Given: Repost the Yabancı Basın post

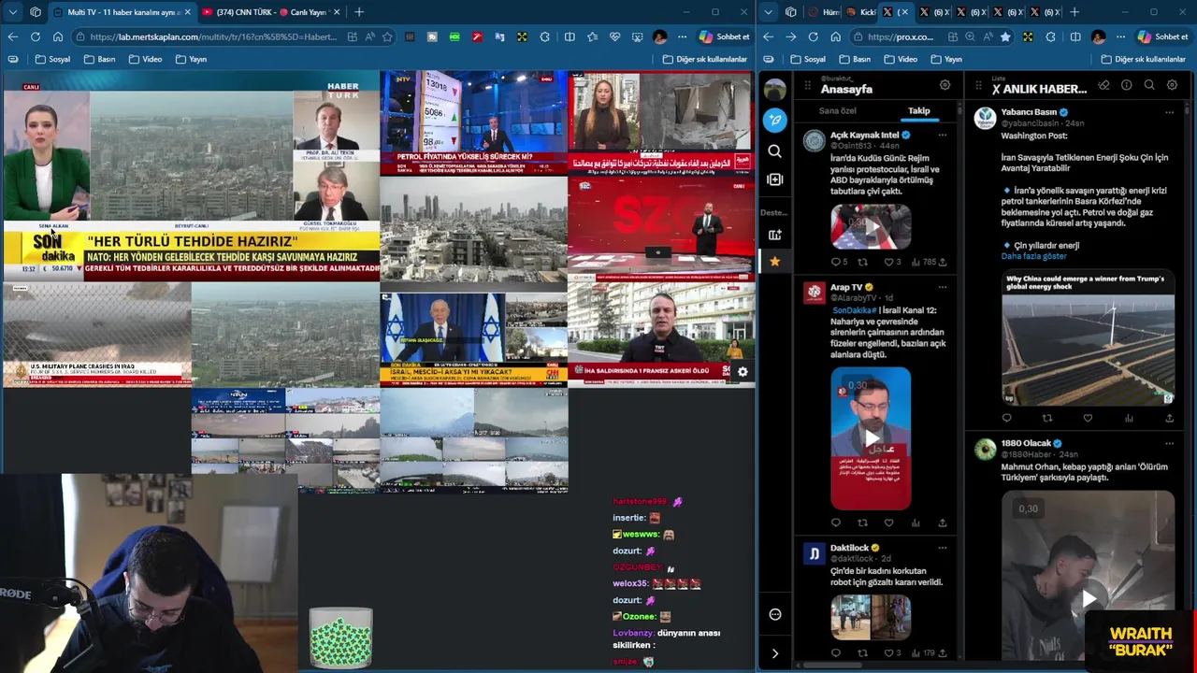Looking at the screenshot, I should coord(1047,418).
